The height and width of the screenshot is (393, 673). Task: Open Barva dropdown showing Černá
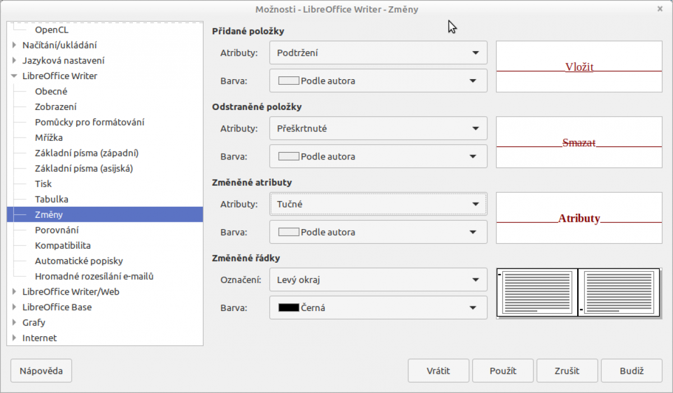379,308
